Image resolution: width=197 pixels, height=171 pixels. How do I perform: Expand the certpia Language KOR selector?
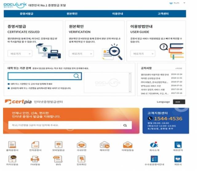[179, 102]
